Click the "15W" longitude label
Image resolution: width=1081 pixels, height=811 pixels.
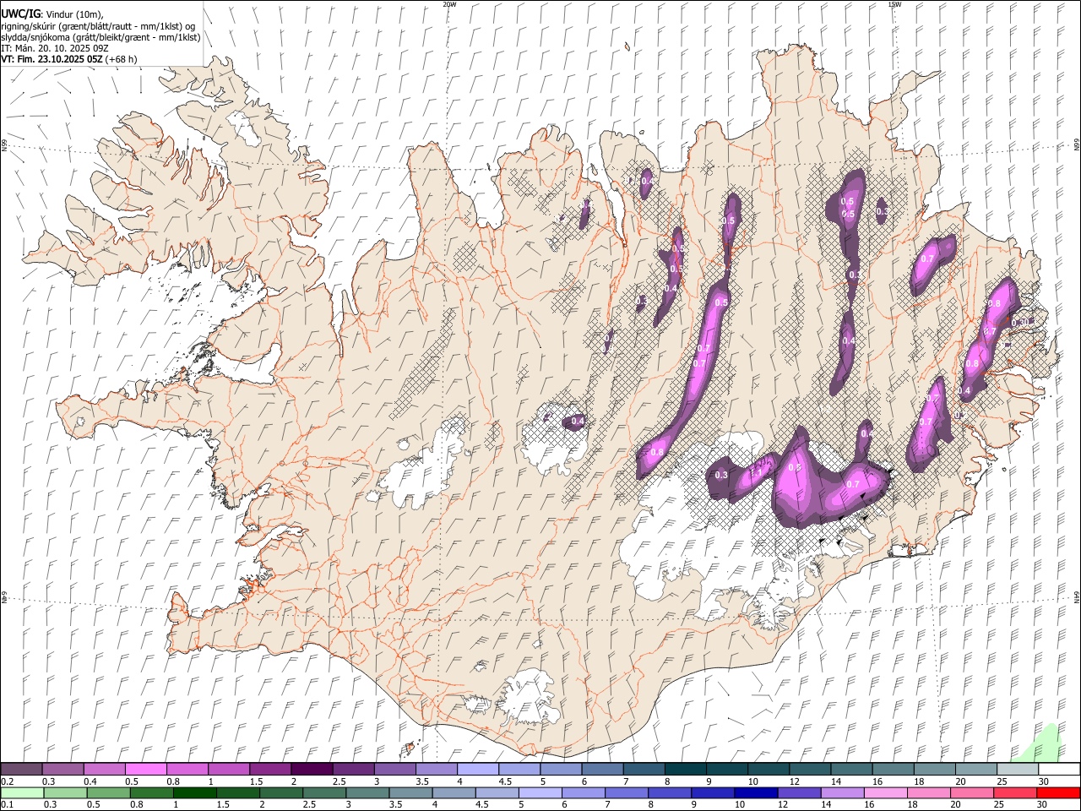894,4
